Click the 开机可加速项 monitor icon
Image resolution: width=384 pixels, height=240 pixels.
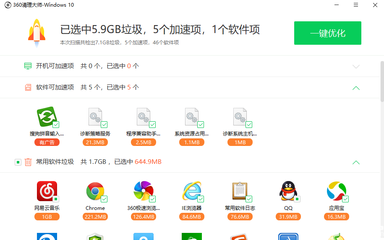pos(28,66)
